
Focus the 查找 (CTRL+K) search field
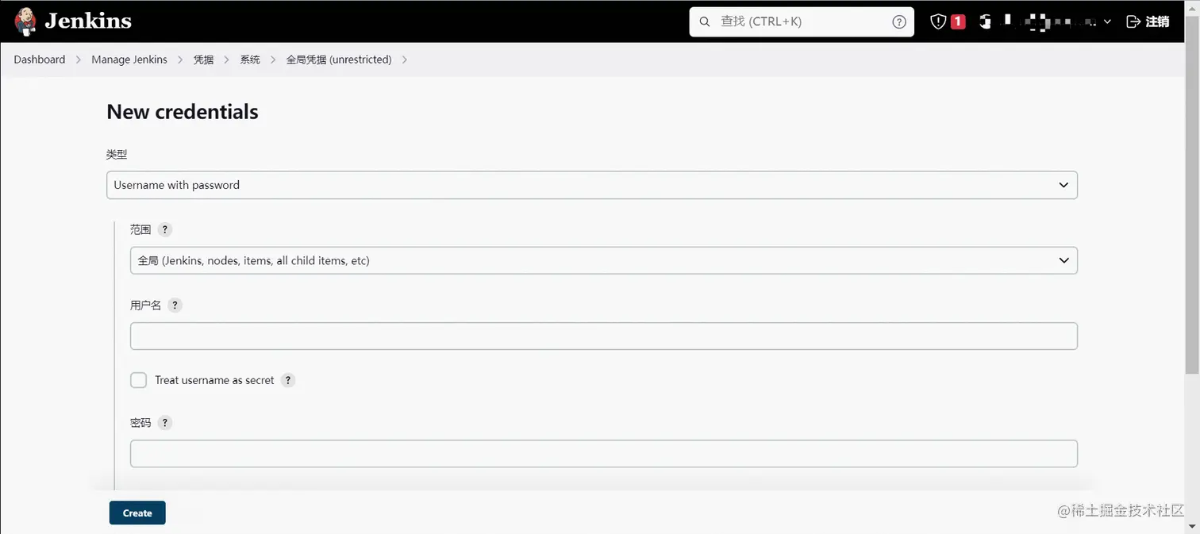point(802,22)
